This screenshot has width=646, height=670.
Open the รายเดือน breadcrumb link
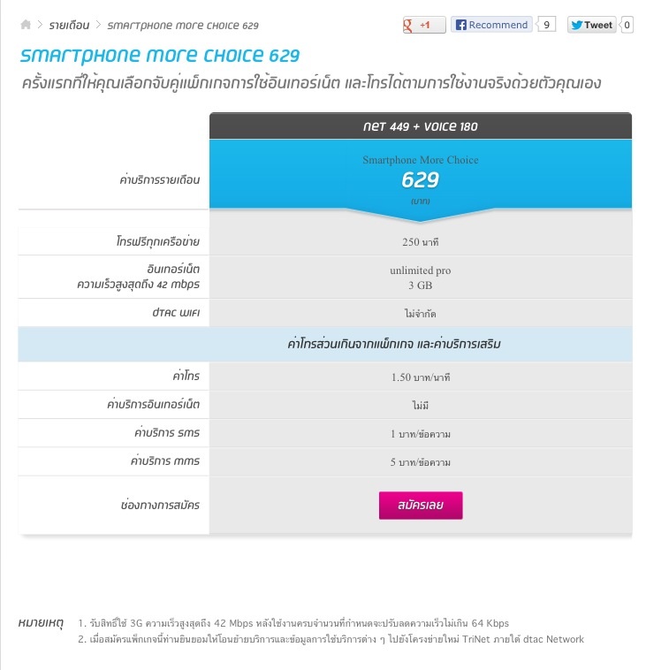pyautogui.click(x=69, y=25)
